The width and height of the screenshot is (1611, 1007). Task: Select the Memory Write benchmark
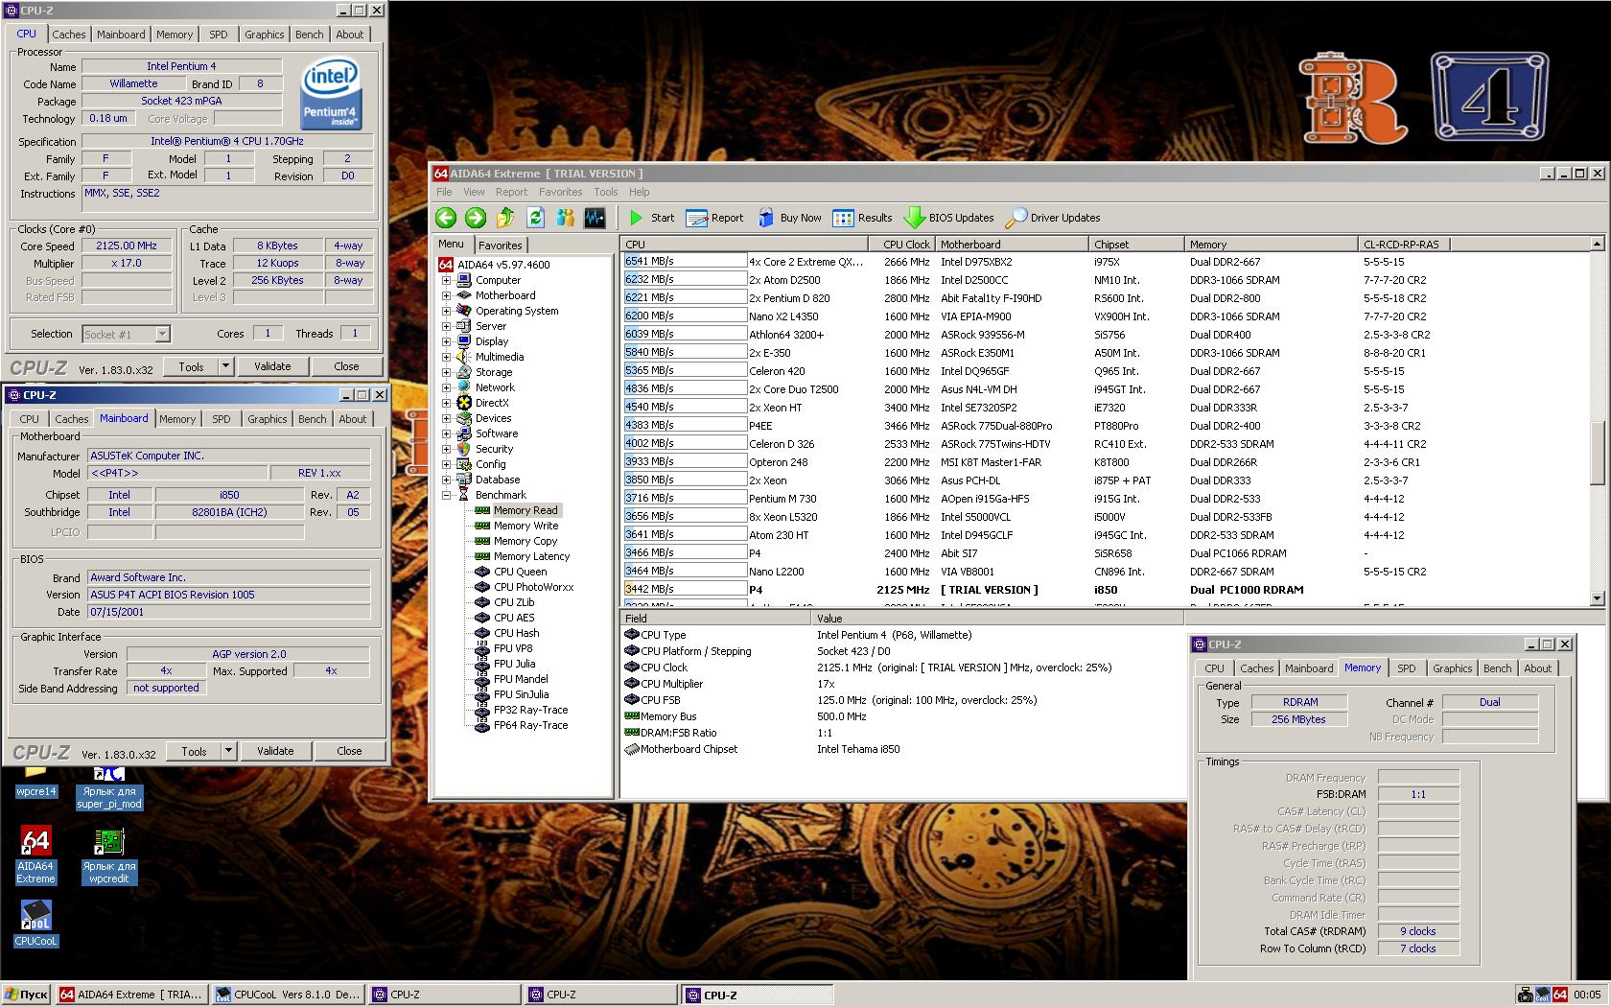tap(525, 526)
